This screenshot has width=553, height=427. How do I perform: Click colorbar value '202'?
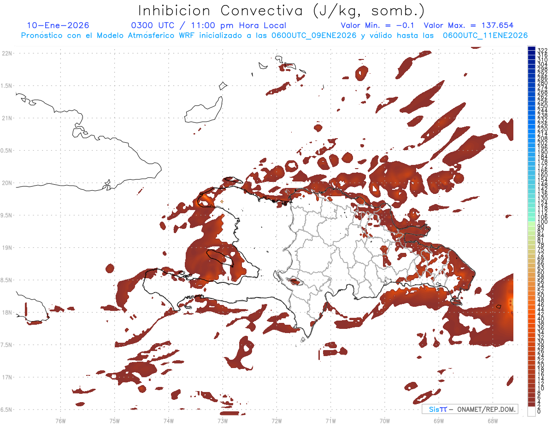(542, 143)
